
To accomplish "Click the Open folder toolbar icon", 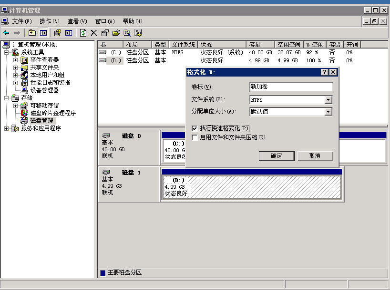I will pos(116,33).
